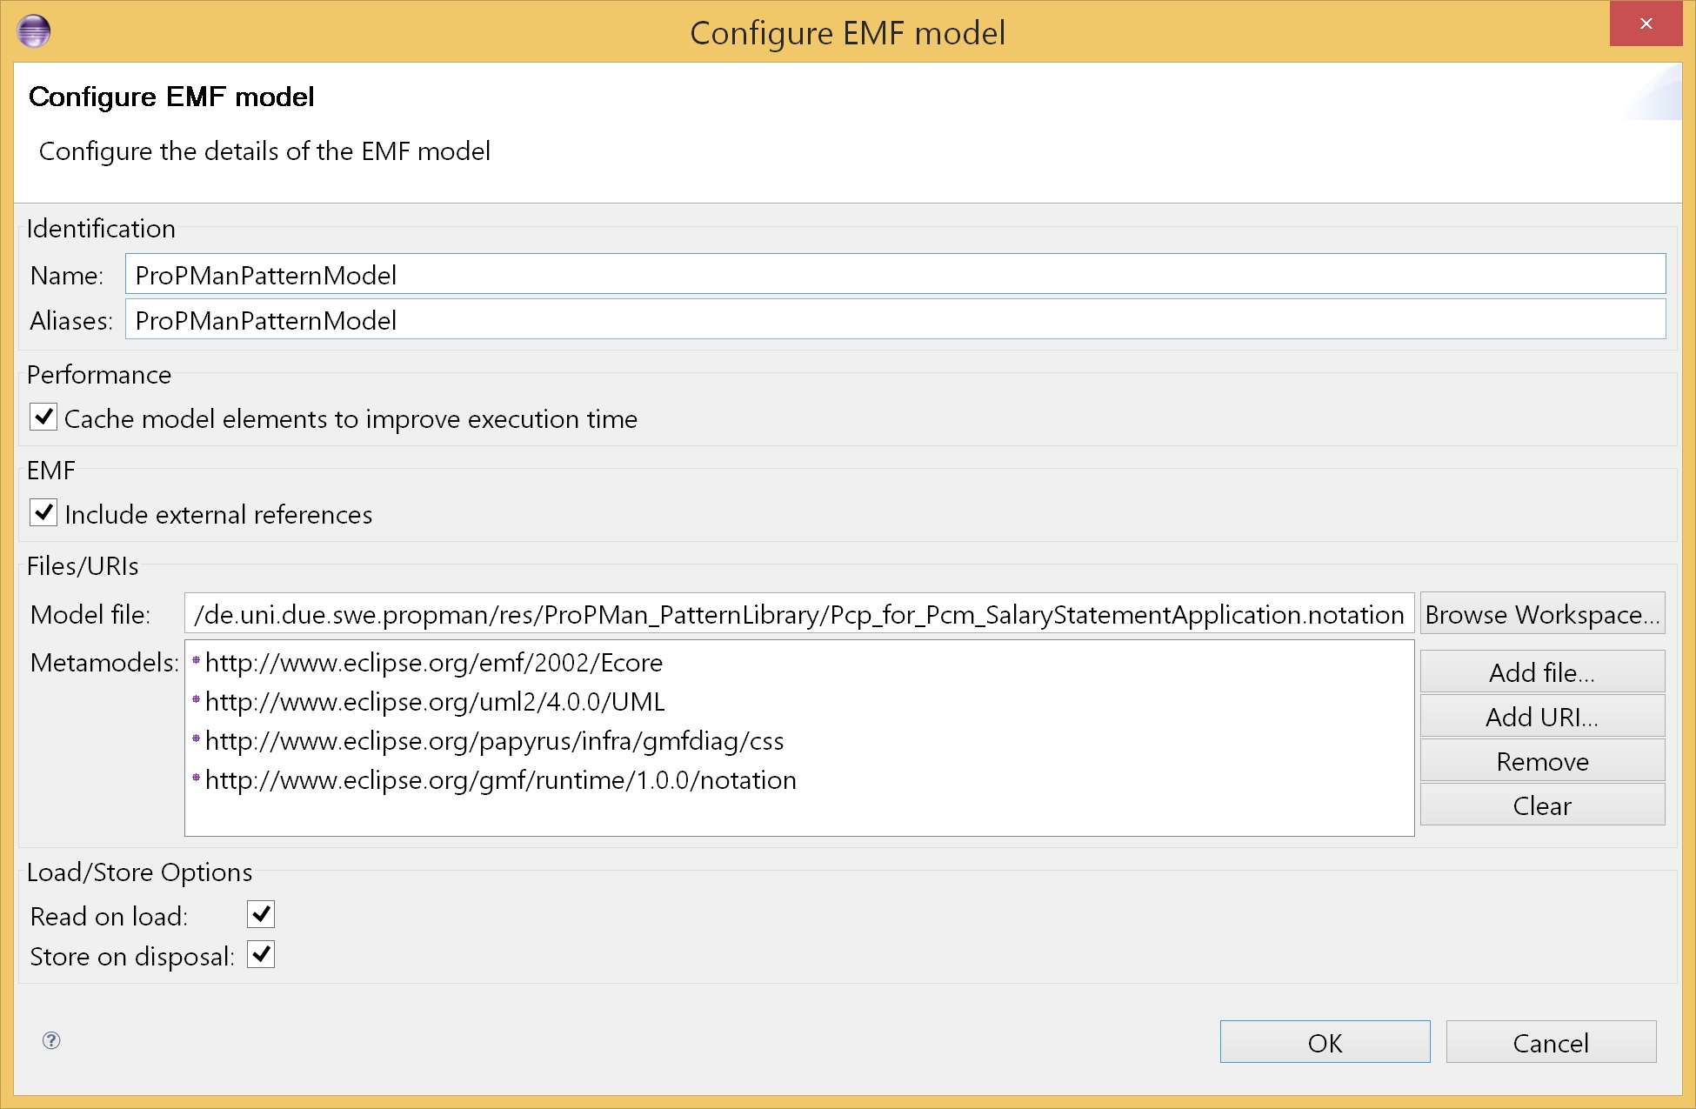This screenshot has width=1696, height=1109.
Task: Select the gmf runtime notation metamodel entry
Action: pos(500,780)
